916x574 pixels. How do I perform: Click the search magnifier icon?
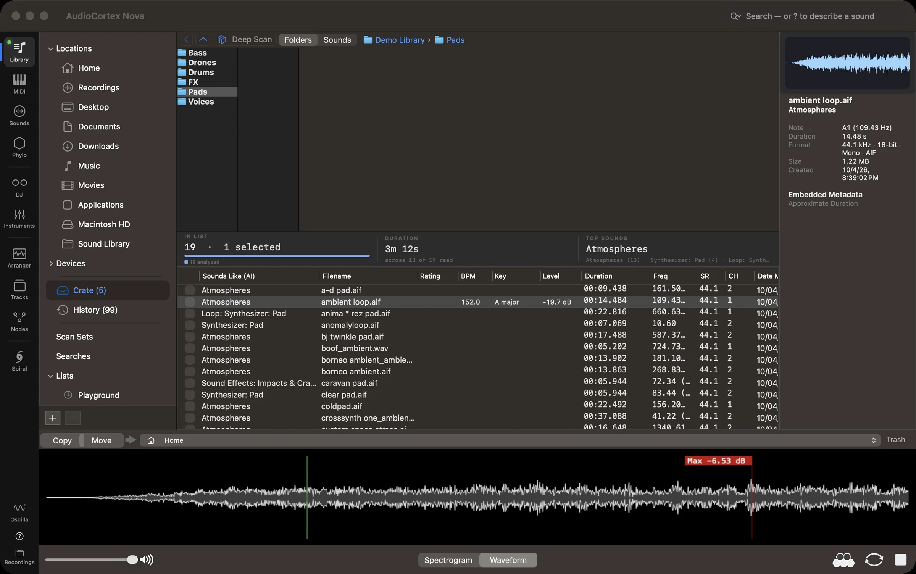coord(734,16)
